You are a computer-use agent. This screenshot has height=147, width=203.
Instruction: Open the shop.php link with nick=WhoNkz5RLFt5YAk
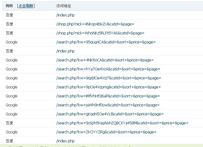100,33
